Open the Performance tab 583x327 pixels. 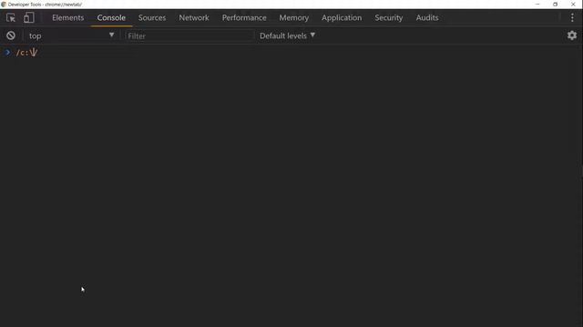tap(244, 18)
